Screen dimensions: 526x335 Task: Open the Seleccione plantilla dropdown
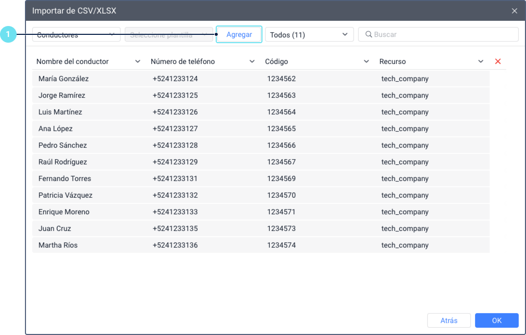pyautogui.click(x=168, y=35)
